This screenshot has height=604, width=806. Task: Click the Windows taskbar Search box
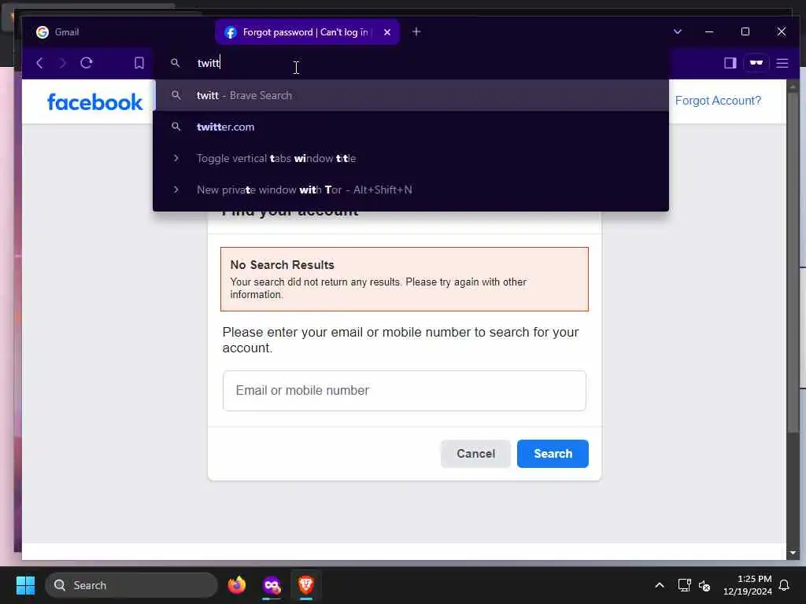(x=131, y=585)
